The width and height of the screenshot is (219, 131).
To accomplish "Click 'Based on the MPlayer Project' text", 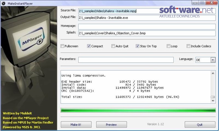I will tap(26, 118).
